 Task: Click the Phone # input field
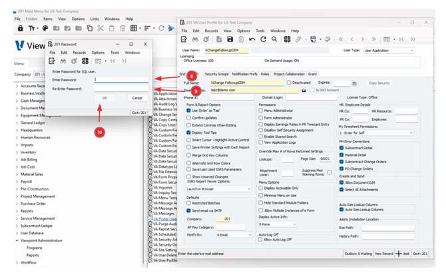click(232, 97)
